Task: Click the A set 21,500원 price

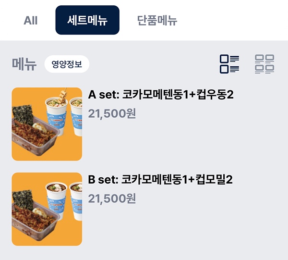Action: [x=112, y=113]
